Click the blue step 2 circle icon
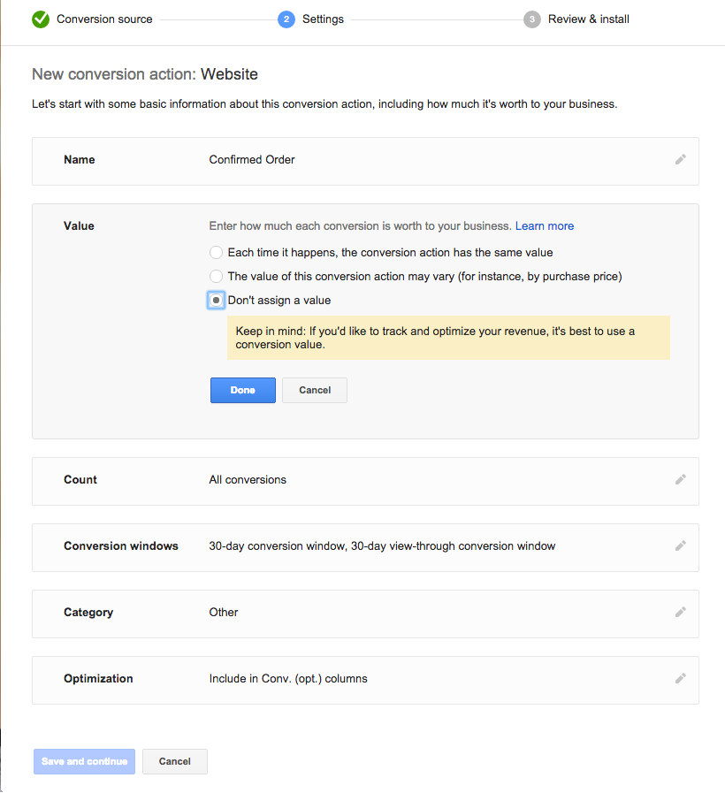This screenshot has width=725, height=793. pyautogui.click(x=286, y=19)
